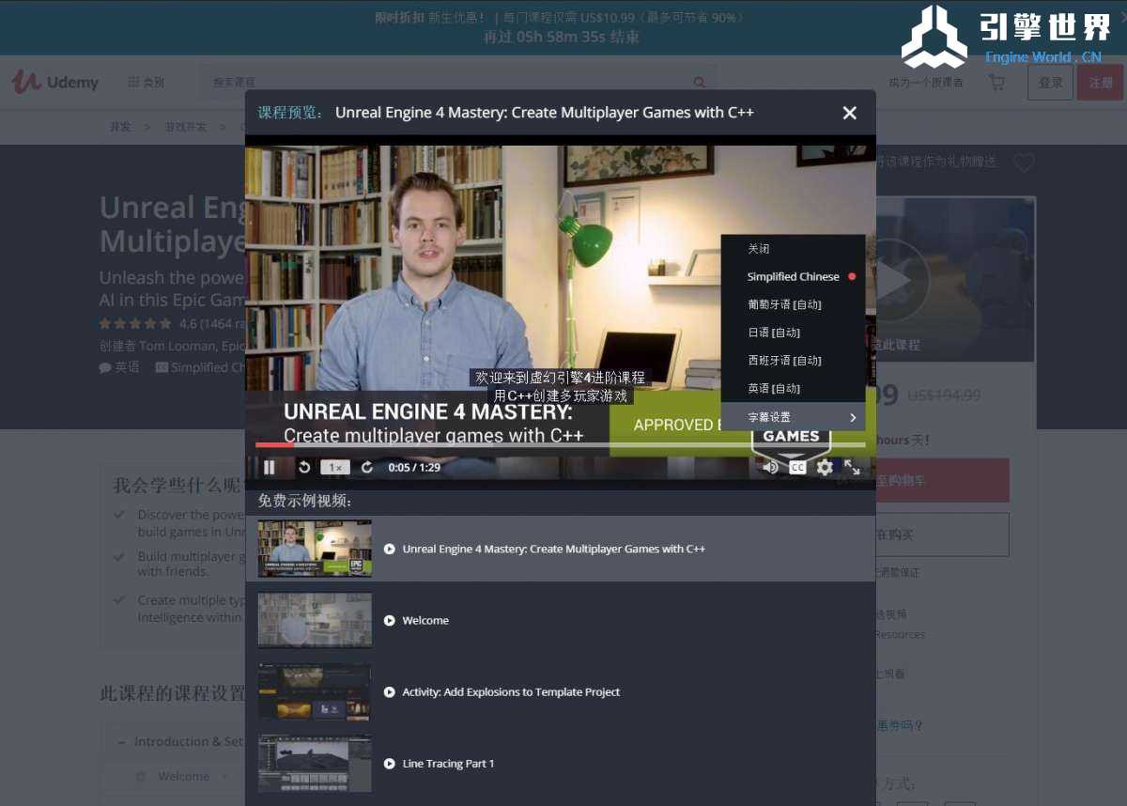Click the play icon beside Unreal Engine 4 Mastery
Screen dimensions: 1127x806
coord(390,550)
